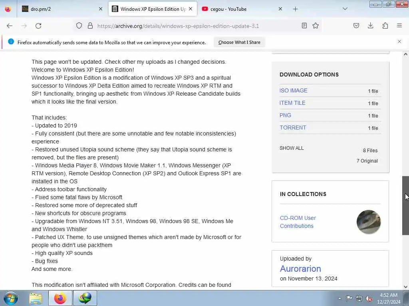Click the taskbar clock showing 4:52 AM

(x=389, y=298)
